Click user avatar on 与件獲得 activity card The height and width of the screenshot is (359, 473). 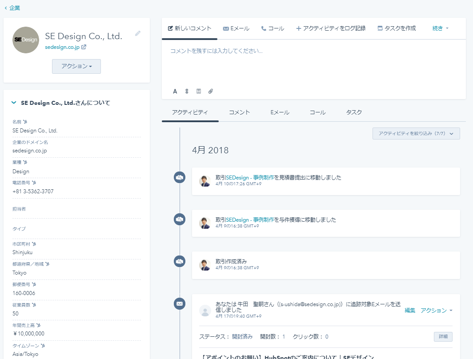(x=205, y=223)
